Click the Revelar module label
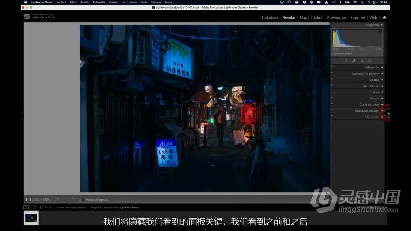 tap(289, 17)
